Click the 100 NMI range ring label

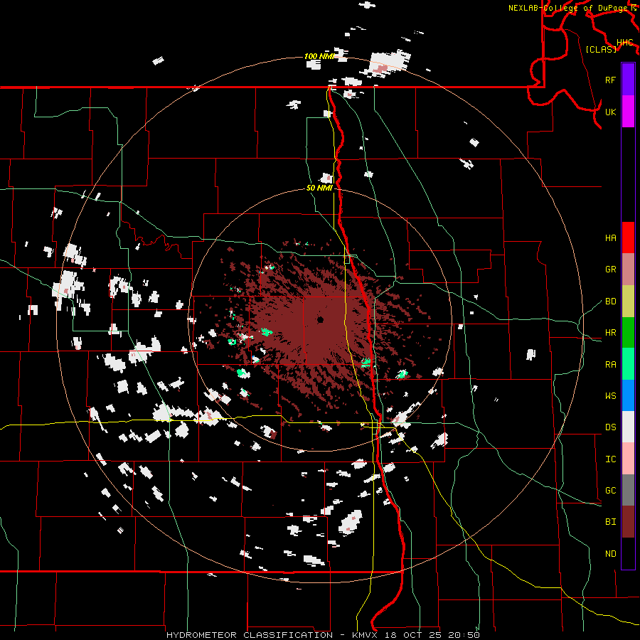(319, 56)
